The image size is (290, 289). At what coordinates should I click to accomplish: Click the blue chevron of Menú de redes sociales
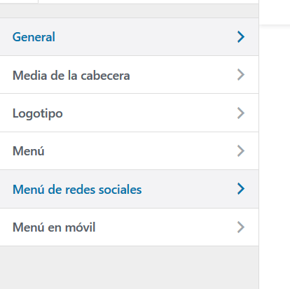pos(241,189)
